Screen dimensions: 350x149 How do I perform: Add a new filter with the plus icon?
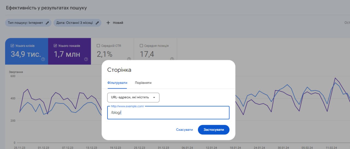click(x=108, y=23)
